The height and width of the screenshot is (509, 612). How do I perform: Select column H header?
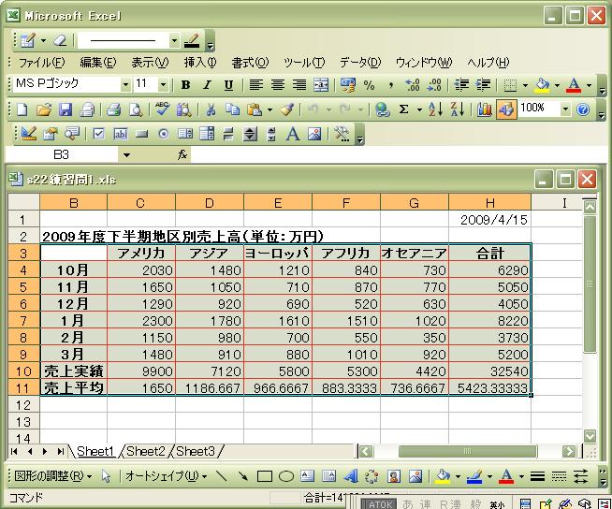(x=489, y=203)
